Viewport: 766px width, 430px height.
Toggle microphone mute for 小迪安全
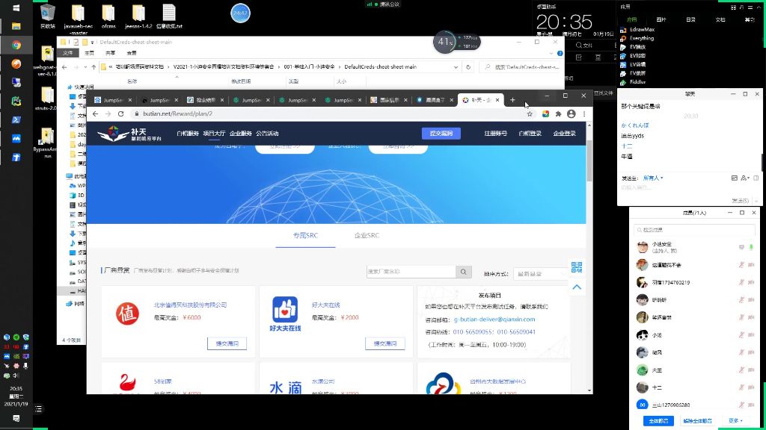[x=751, y=247]
